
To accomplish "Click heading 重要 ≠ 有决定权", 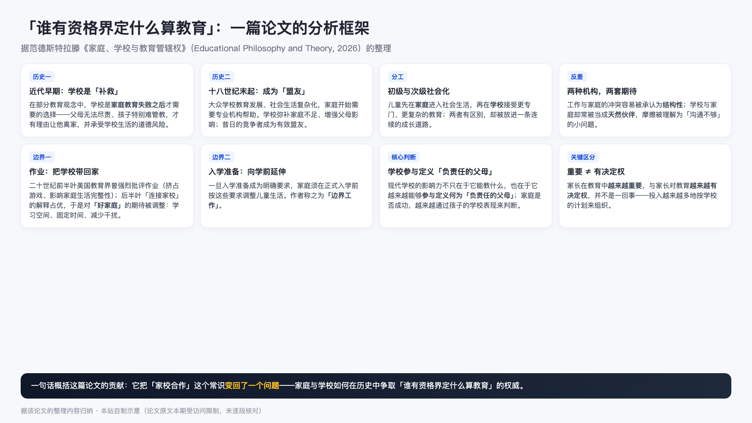I will click(x=596, y=172).
